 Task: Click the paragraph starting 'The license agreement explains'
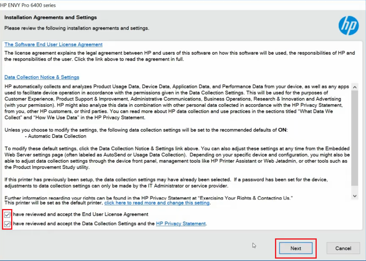click(x=180, y=56)
